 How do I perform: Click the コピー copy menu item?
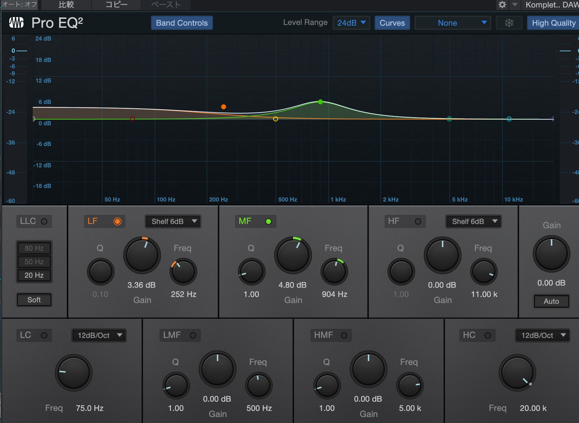point(116,5)
